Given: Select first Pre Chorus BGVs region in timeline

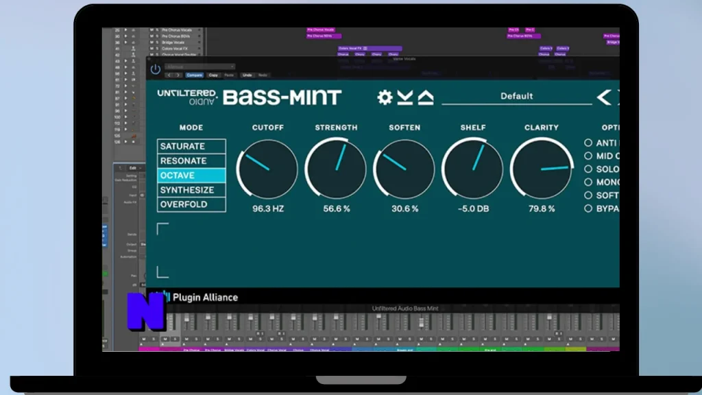Looking at the screenshot, I should point(324,36).
